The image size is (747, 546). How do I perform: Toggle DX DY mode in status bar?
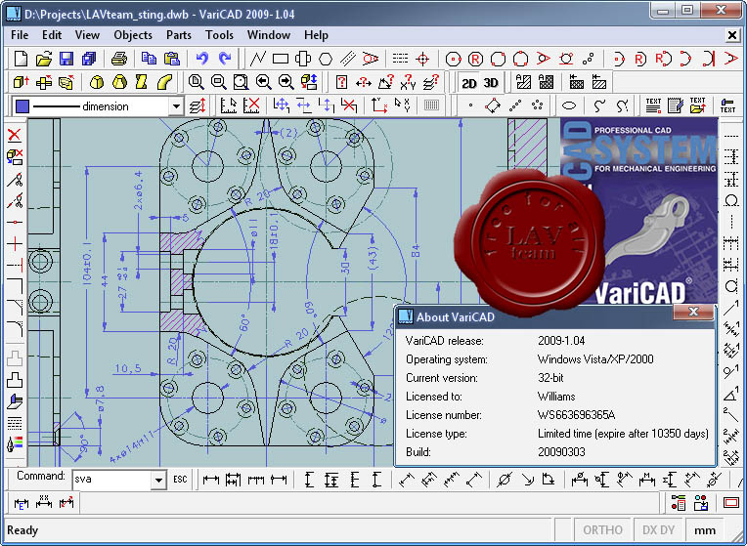(658, 530)
